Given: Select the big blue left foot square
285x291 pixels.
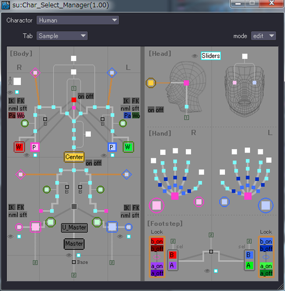Looking at the screenshot, I should tap(112, 227).
